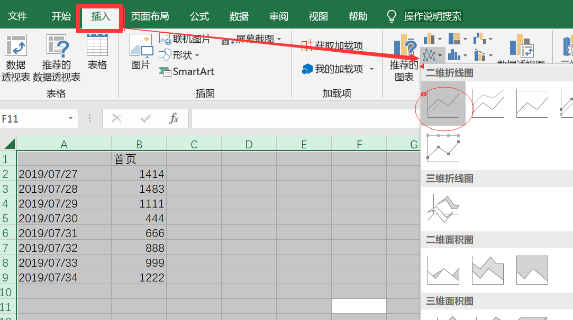
Task: Open the 帮助 tab
Action: [358, 16]
